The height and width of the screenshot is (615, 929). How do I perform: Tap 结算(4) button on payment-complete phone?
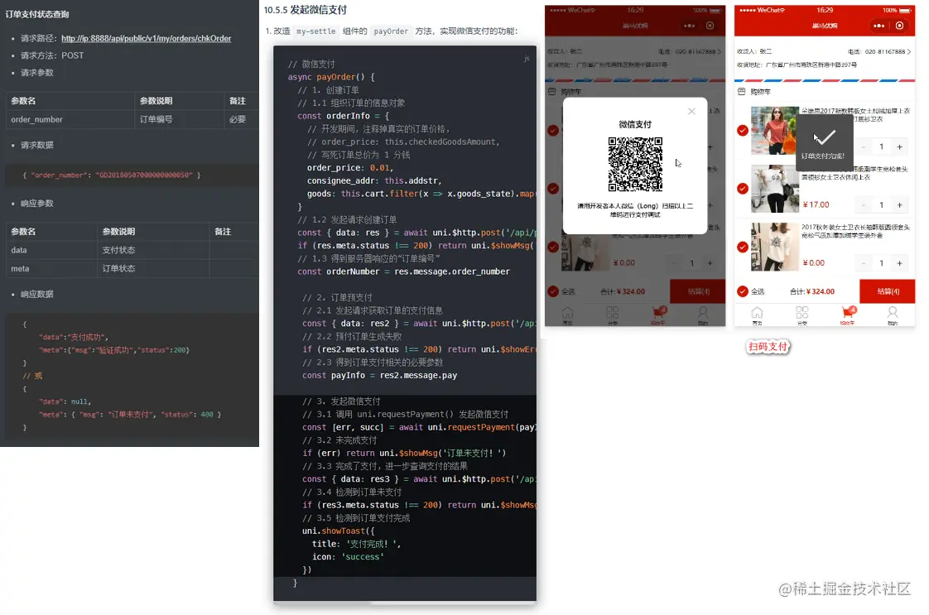tap(887, 291)
